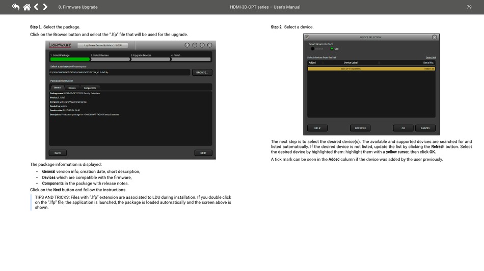Click the Next button in updater

pyautogui.click(x=203, y=153)
